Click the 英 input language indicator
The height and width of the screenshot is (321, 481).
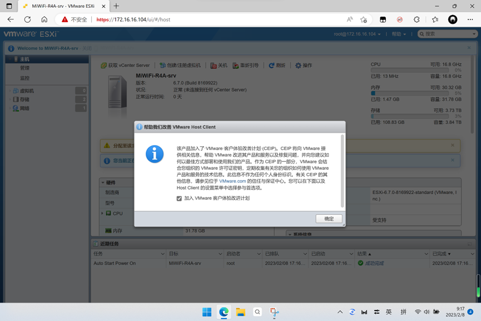pos(389,312)
